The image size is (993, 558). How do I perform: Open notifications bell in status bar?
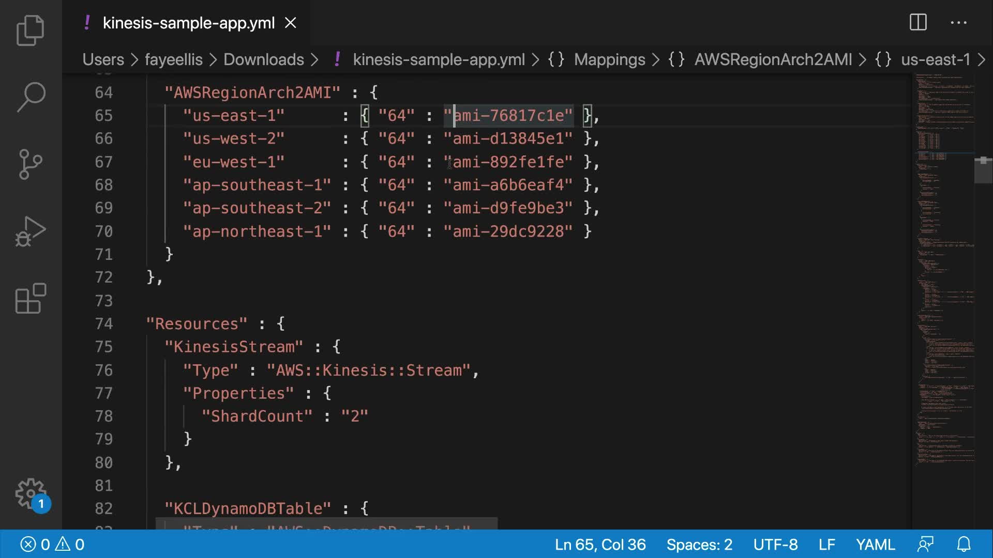[964, 545]
